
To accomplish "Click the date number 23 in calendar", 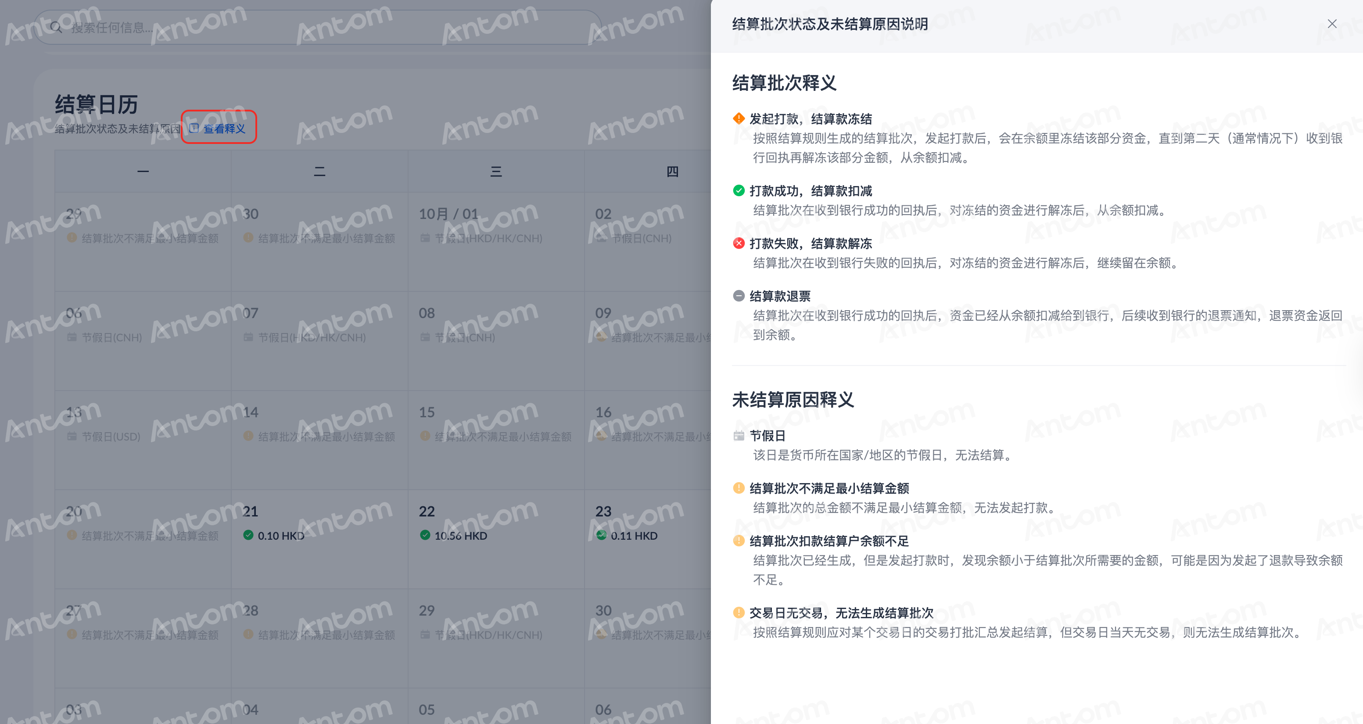I will [603, 511].
